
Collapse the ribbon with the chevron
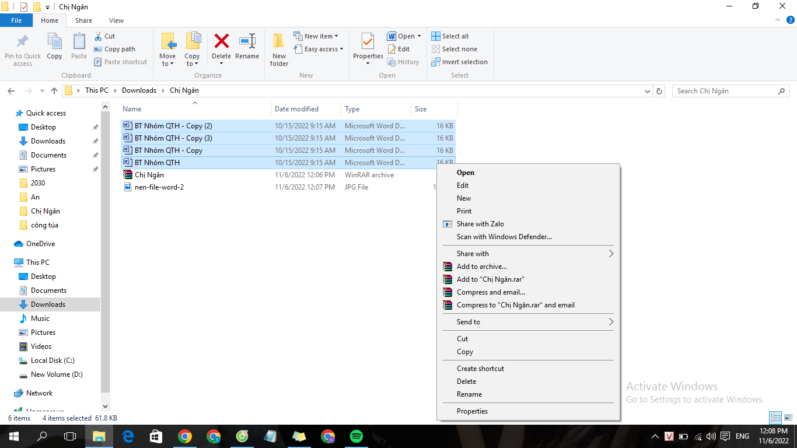point(777,20)
